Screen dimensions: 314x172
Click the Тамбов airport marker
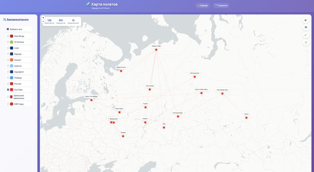[123, 136]
